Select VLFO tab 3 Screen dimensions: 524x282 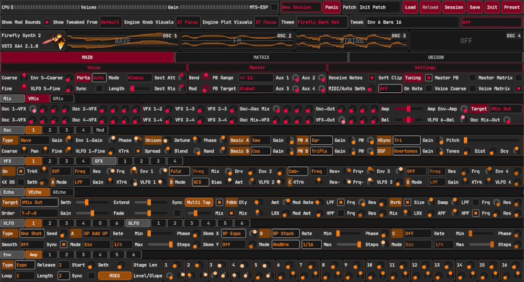[x=67, y=223]
